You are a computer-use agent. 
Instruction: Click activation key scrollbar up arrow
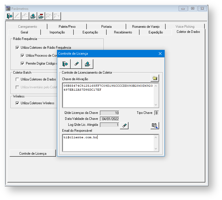(x=156, y=86)
